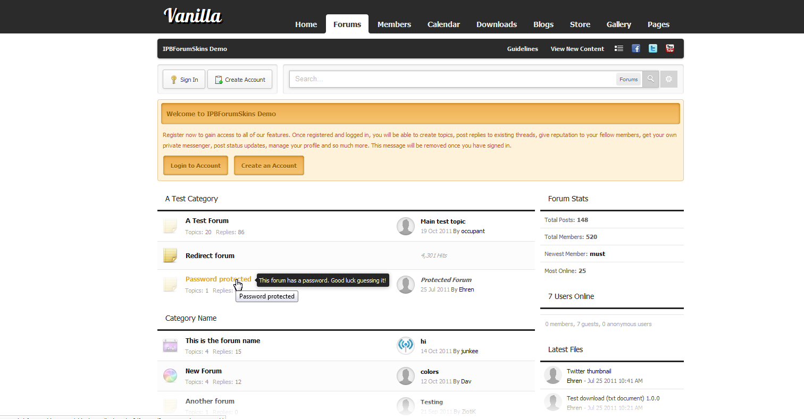Screen dimensions: 804x419
Task: Open Test download (txt document) 1.0.0
Action: coord(613,398)
